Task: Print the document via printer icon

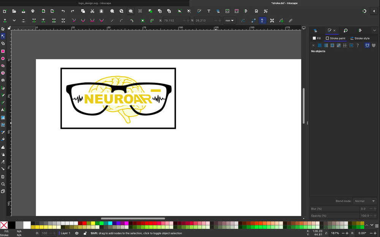Action: pyautogui.click(x=33, y=11)
